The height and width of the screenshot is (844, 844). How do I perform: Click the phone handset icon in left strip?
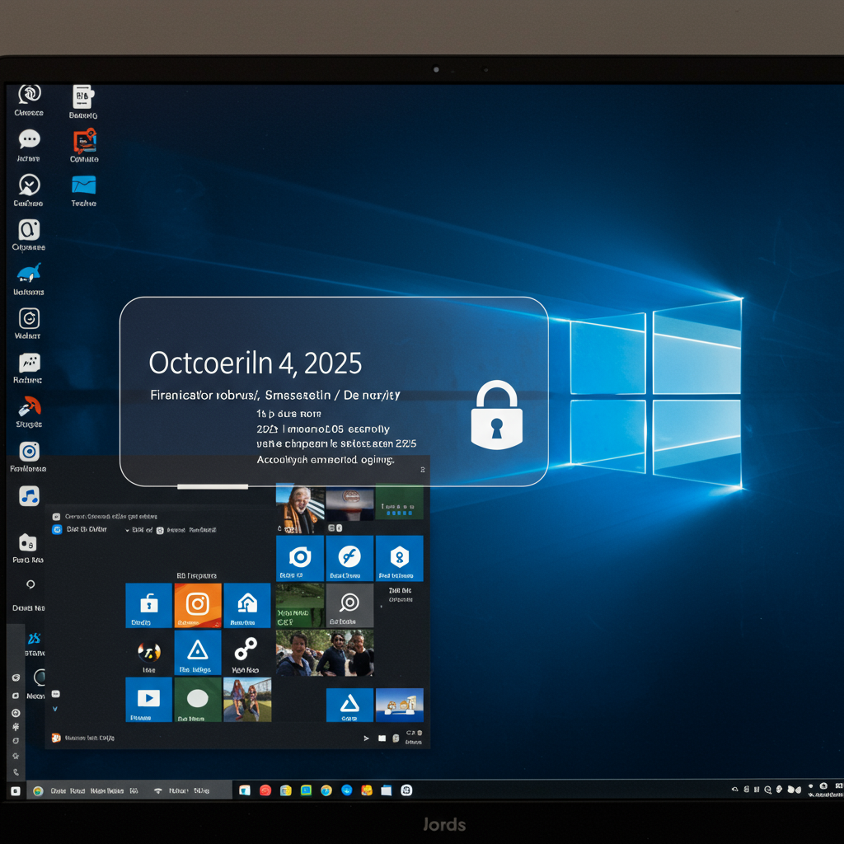[x=16, y=771]
